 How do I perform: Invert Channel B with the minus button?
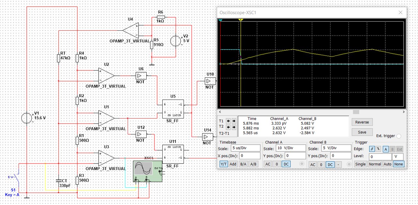(339, 165)
